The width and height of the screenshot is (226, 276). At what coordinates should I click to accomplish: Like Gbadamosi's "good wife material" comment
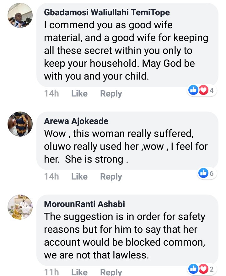[x=79, y=94]
